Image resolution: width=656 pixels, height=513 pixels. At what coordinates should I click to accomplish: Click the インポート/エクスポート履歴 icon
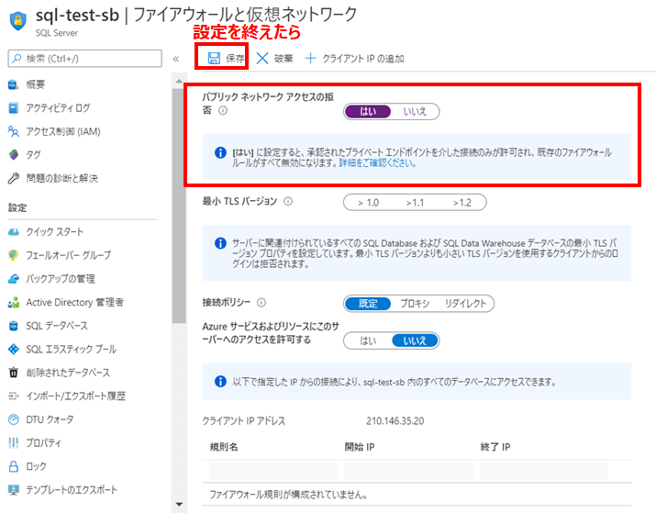[14, 396]
